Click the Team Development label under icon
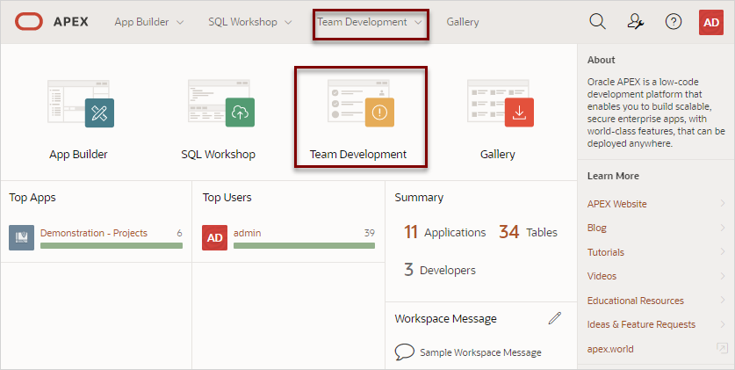The width and height of the screenshot is (735, 370). click(358, 155)
